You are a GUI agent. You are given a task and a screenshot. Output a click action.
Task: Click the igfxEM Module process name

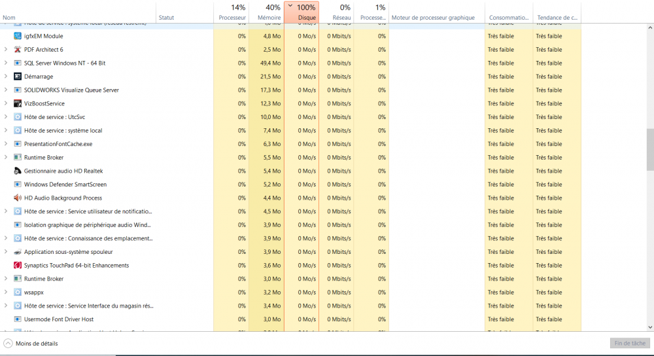[43, 36]
